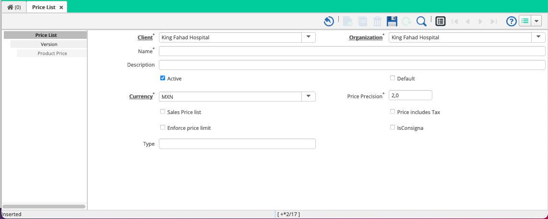
Task: Enable the Sales Price list checkbox
Action: (163, 112)
